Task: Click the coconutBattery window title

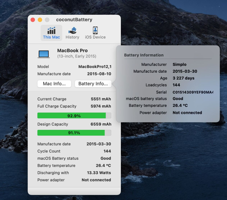Action: tap(74, 20)
